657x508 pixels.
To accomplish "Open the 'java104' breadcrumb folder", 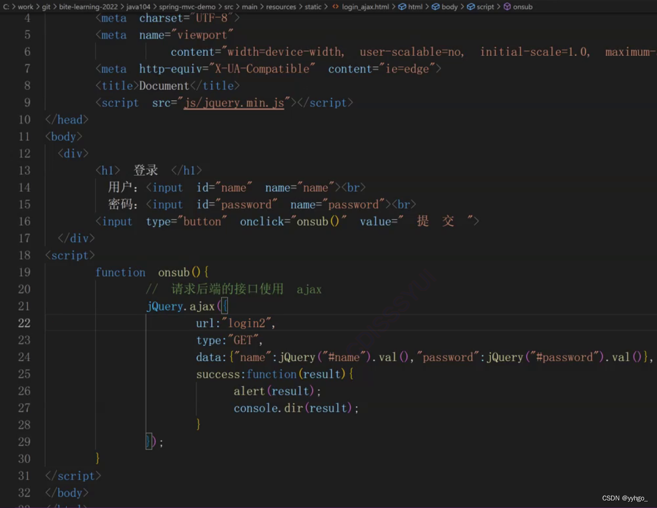I will tap(138, 7).
